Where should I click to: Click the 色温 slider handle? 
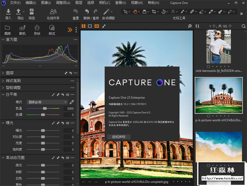click(x=45, y=108)
